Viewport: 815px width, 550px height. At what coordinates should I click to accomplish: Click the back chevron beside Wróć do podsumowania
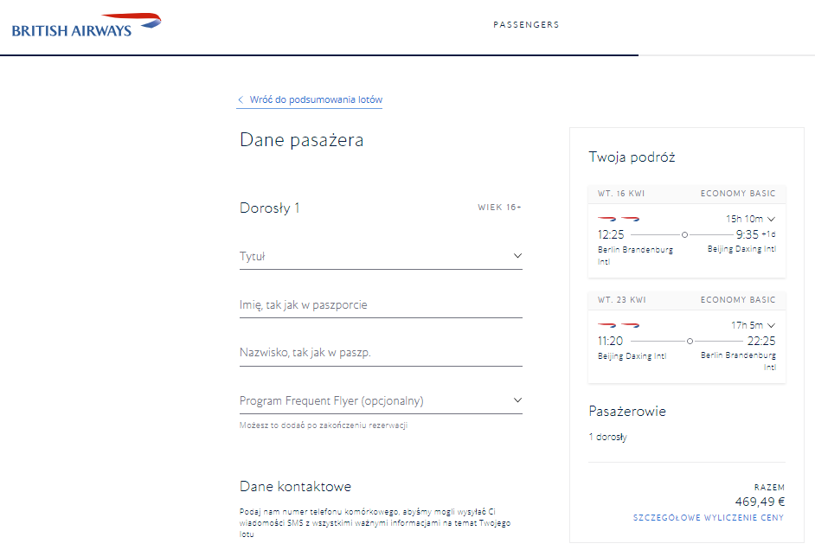tap(241, 99)
